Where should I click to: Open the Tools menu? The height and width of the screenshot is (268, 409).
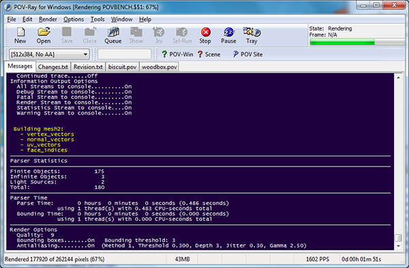pyautogui.click(x=97, y=19)
